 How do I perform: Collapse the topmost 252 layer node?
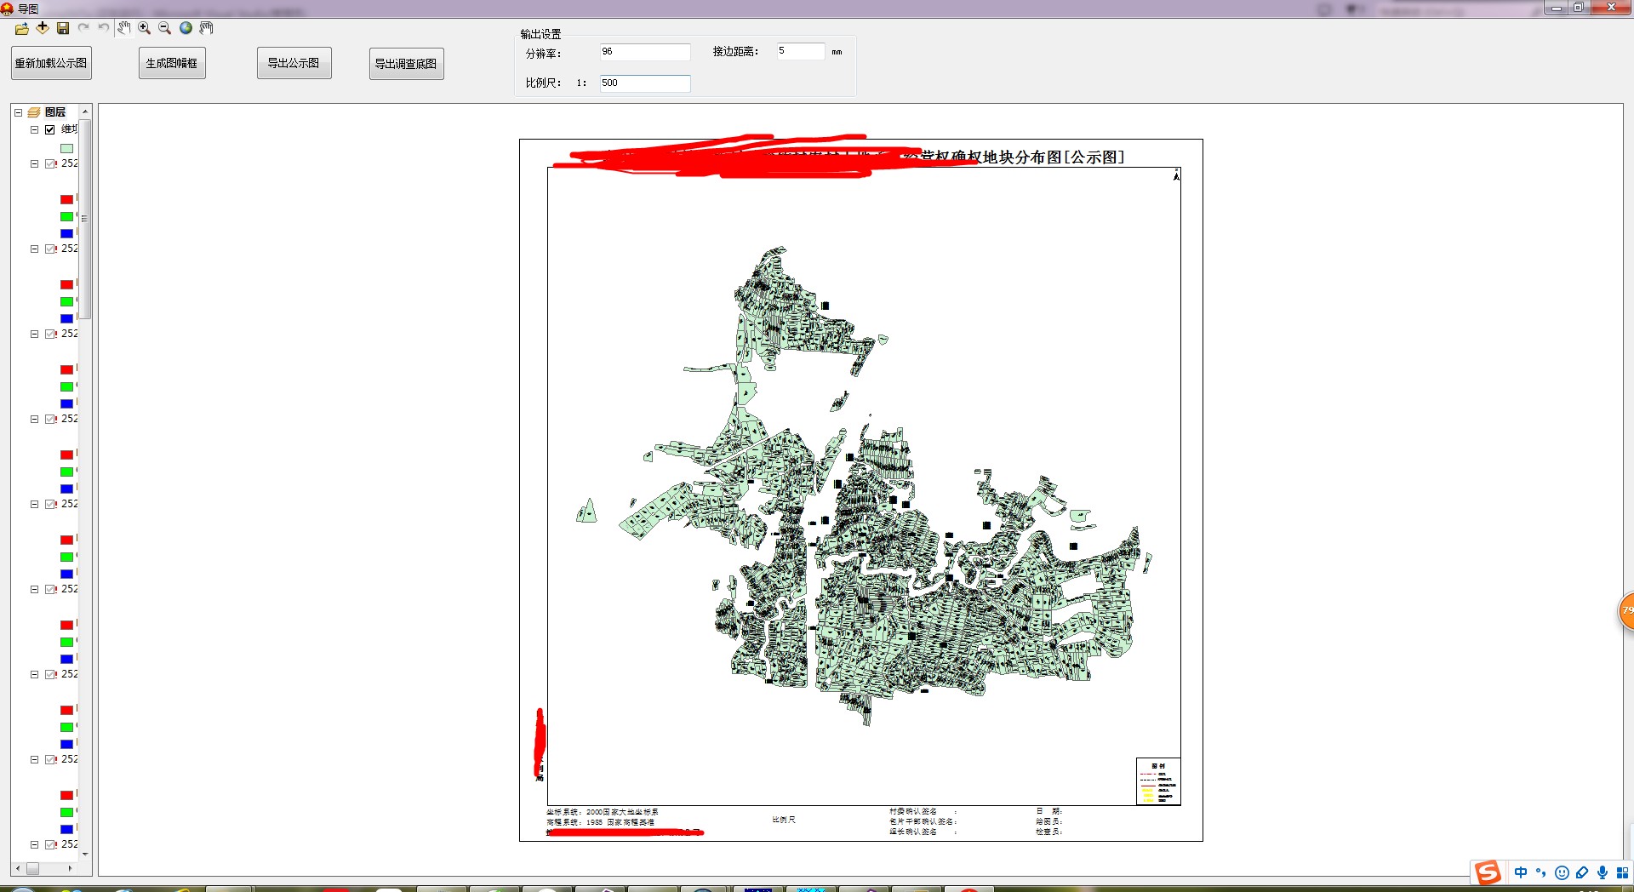34,164
